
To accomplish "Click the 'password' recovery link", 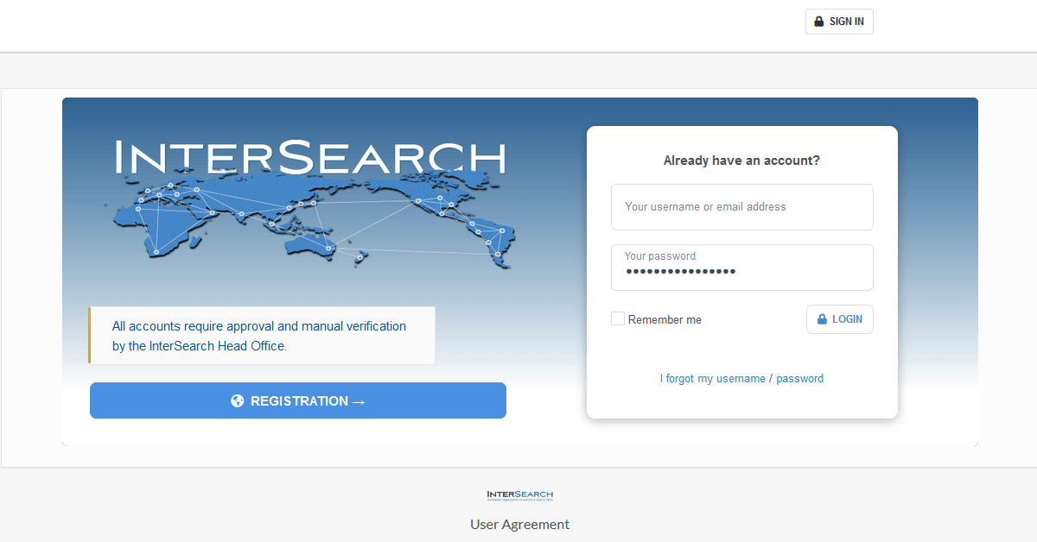I will pos(799,378).
